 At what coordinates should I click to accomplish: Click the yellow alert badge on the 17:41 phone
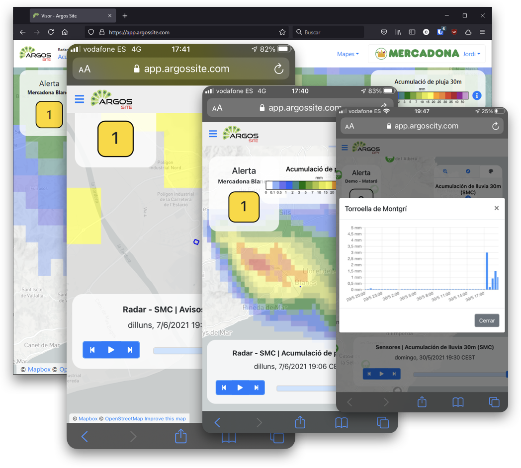click(x=116, y=139)
